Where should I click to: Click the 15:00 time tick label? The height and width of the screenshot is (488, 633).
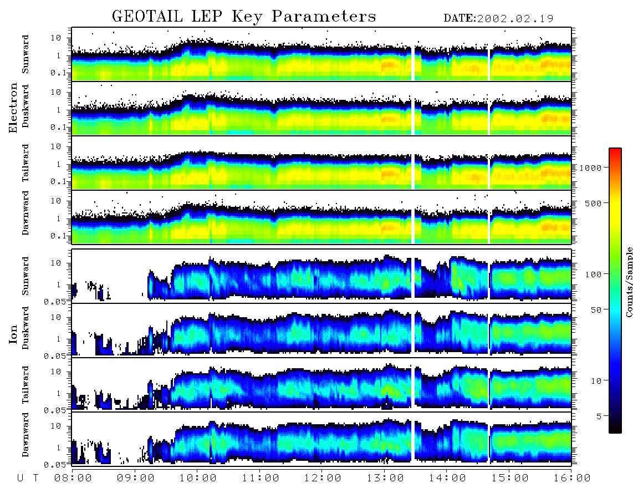[510, 478]
